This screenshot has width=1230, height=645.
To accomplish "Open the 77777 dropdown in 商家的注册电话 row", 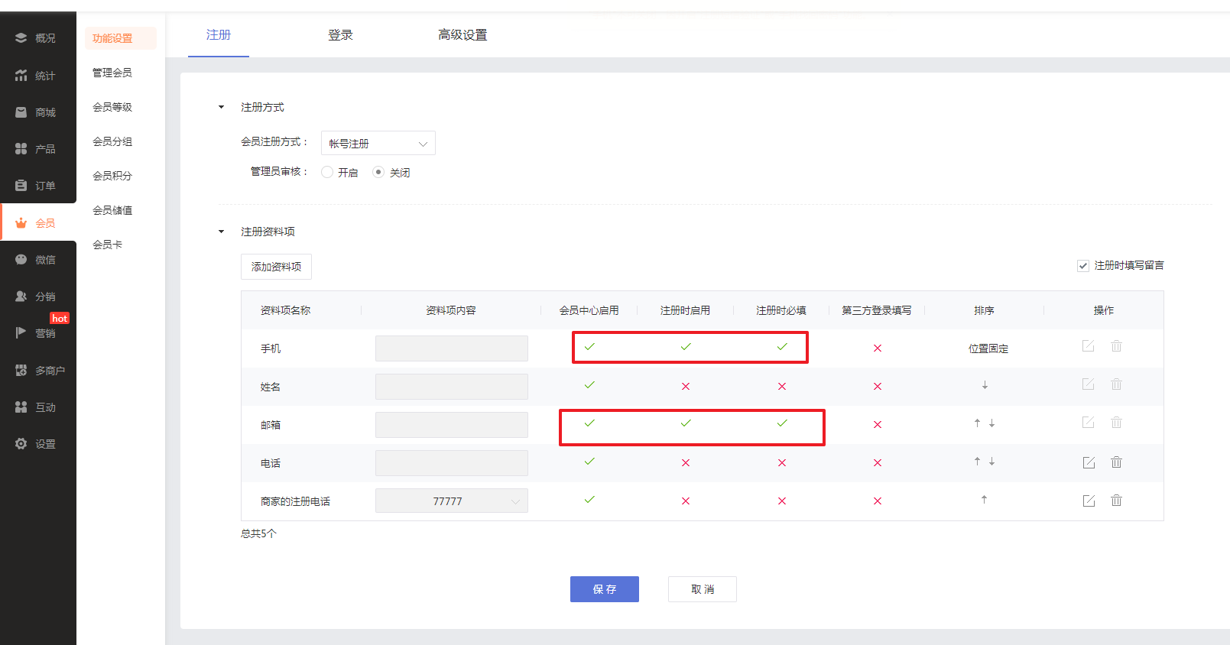I will (452, 501).
